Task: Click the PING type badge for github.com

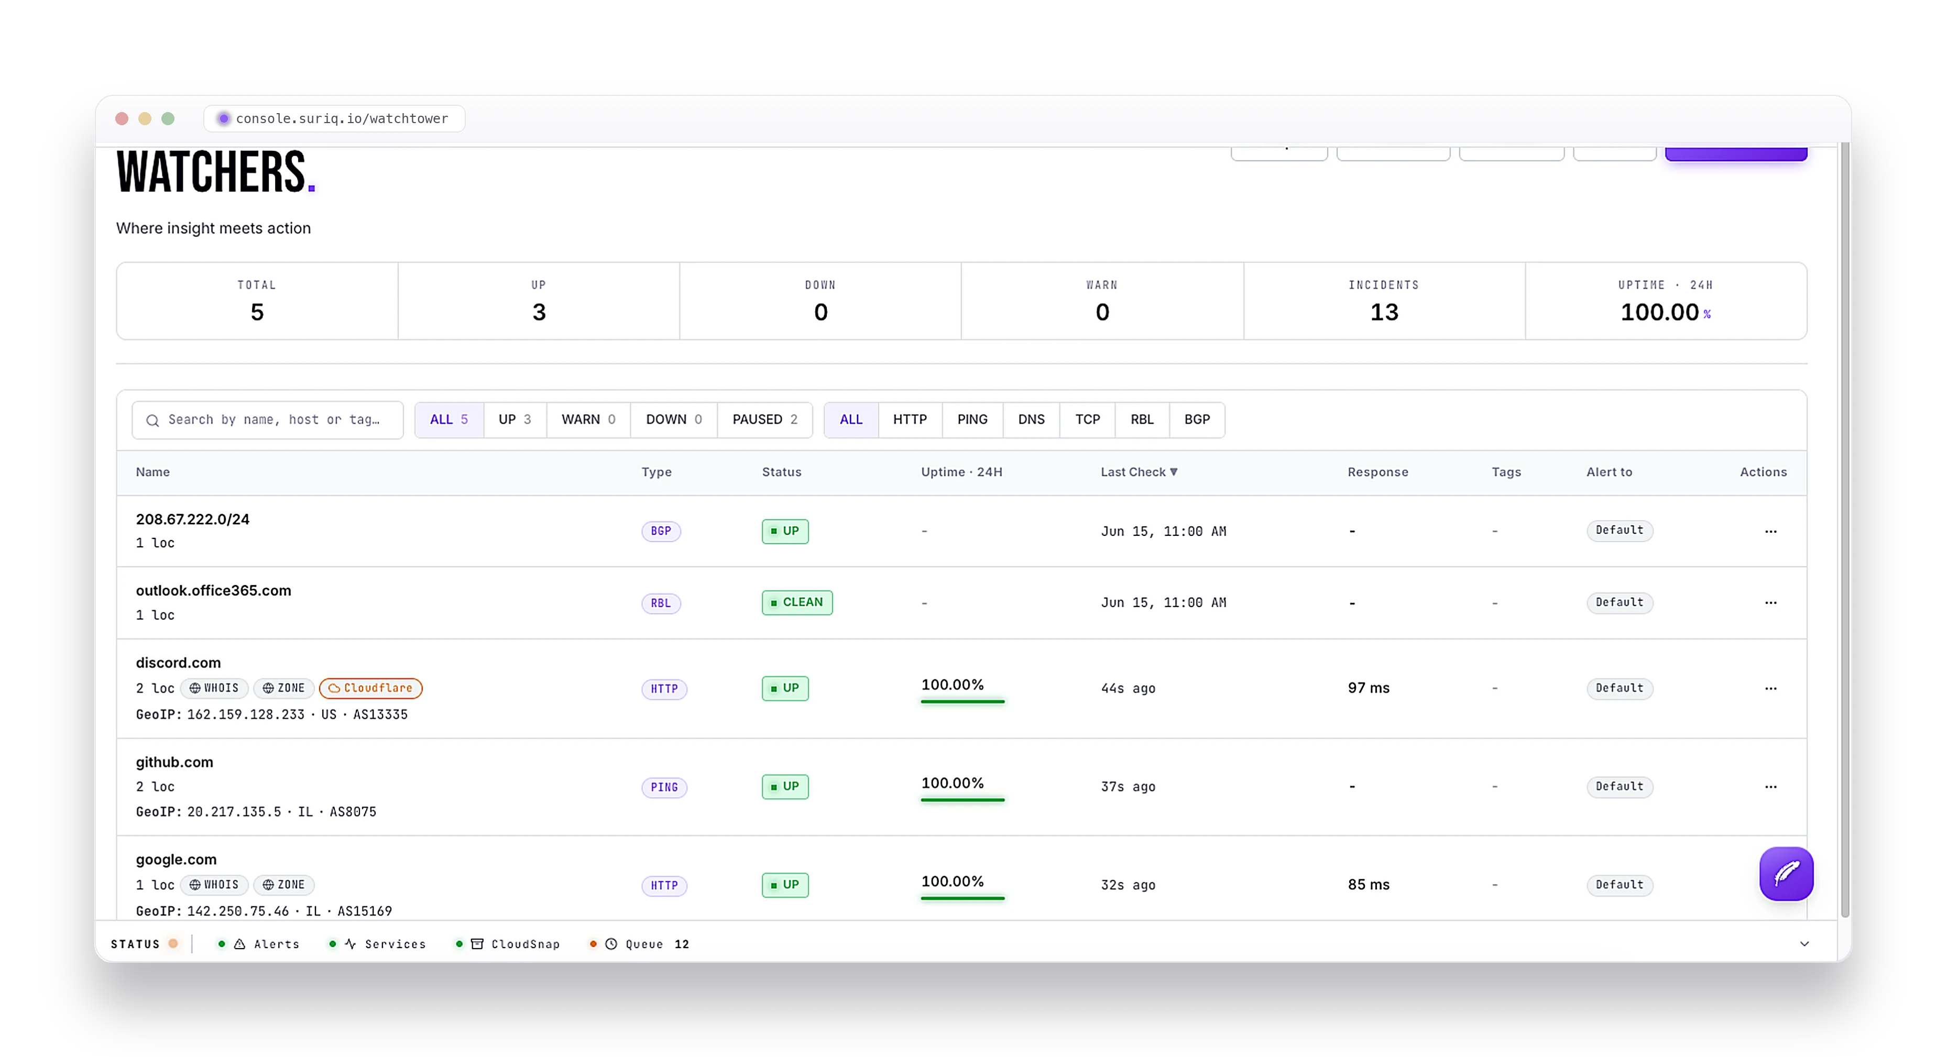Action: click(664, 787)
